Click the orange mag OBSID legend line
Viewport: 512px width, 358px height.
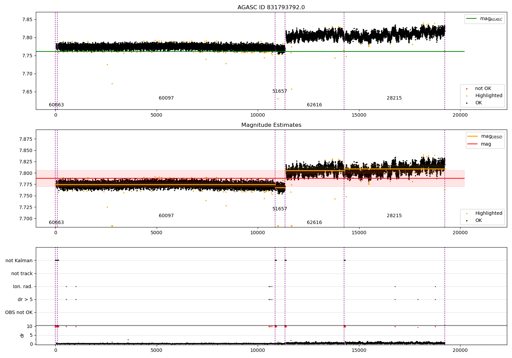(x=473, y=136)
